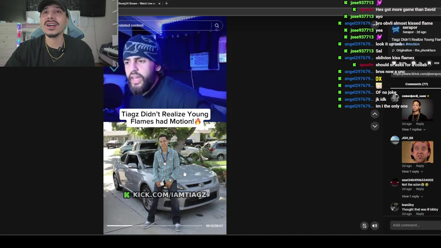Click chat message 'oblivion kiss flamez'
Screen dimensions: 441x248
click(395, 58)
